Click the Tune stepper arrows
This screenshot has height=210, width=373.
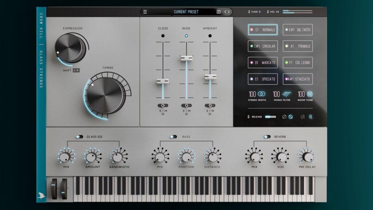(249, 12)
